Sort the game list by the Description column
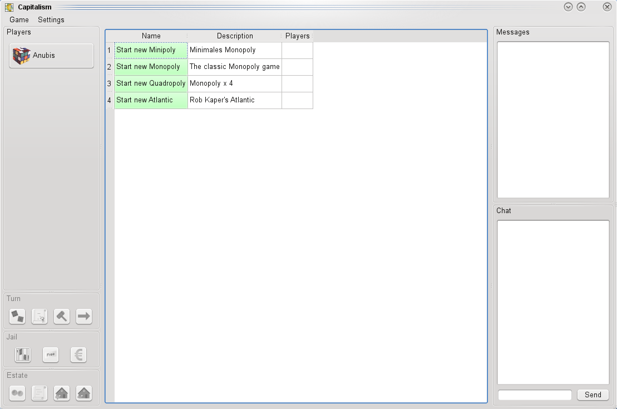617x409 pixels. tap(235, 36)
